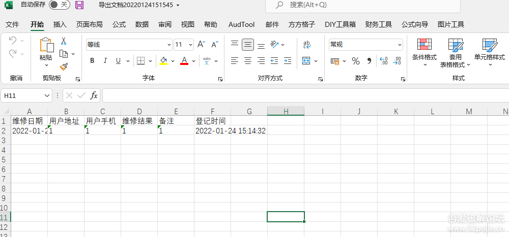Apply cell borders icon
This screenshot has width=509, height=237.
pos(140,60)
